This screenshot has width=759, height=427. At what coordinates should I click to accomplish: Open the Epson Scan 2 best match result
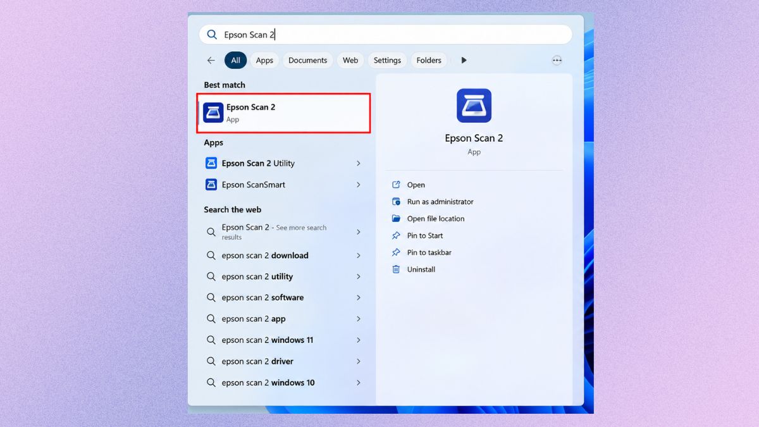tap(284, 113)
